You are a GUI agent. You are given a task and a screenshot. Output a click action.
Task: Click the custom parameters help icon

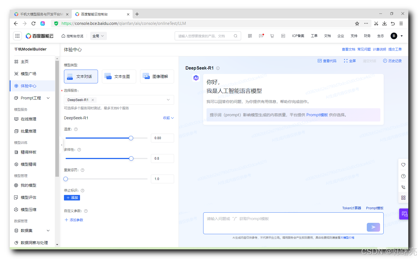tap(86, 211)
